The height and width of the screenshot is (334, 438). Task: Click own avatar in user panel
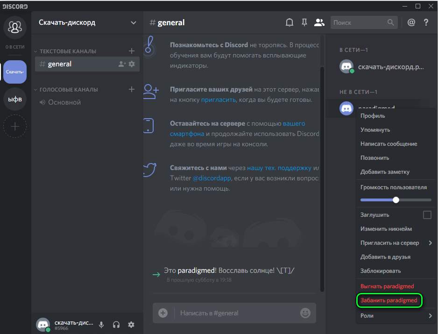43,325
